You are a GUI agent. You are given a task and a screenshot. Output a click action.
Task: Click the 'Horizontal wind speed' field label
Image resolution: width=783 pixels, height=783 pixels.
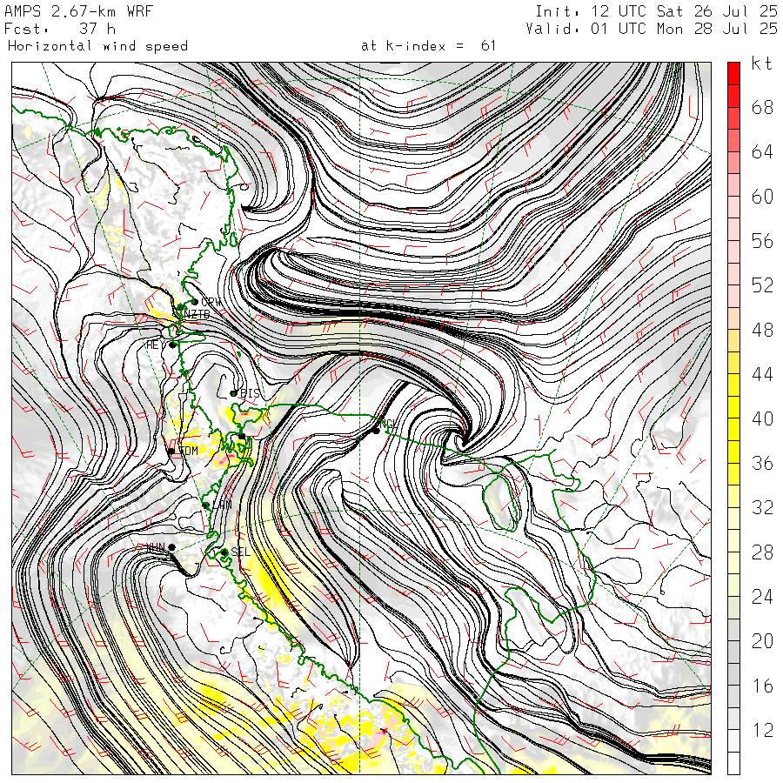point(97,46)
